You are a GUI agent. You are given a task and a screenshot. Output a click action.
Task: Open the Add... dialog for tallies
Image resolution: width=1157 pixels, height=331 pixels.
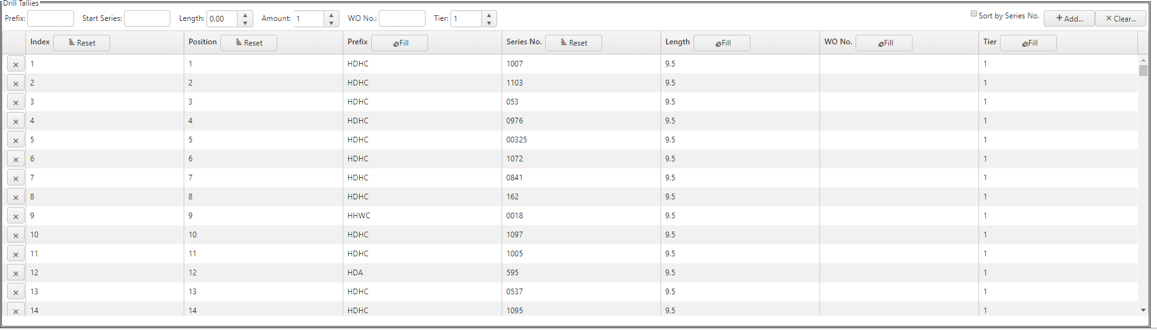[x=1069, y=18]
